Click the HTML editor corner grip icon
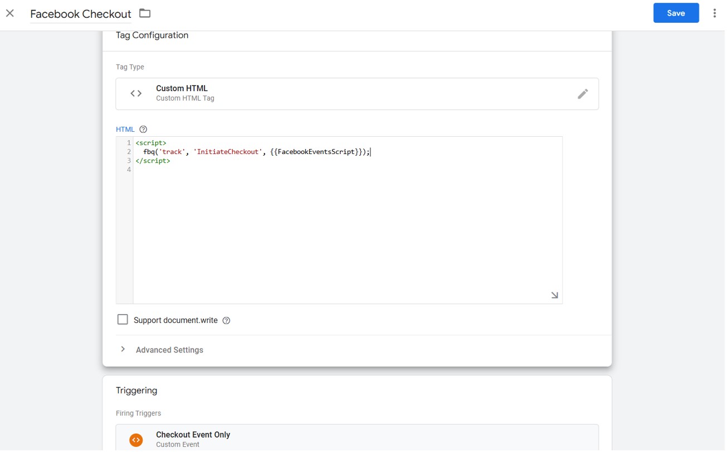This screenshot has height=452, width=728. click(555, 295)
